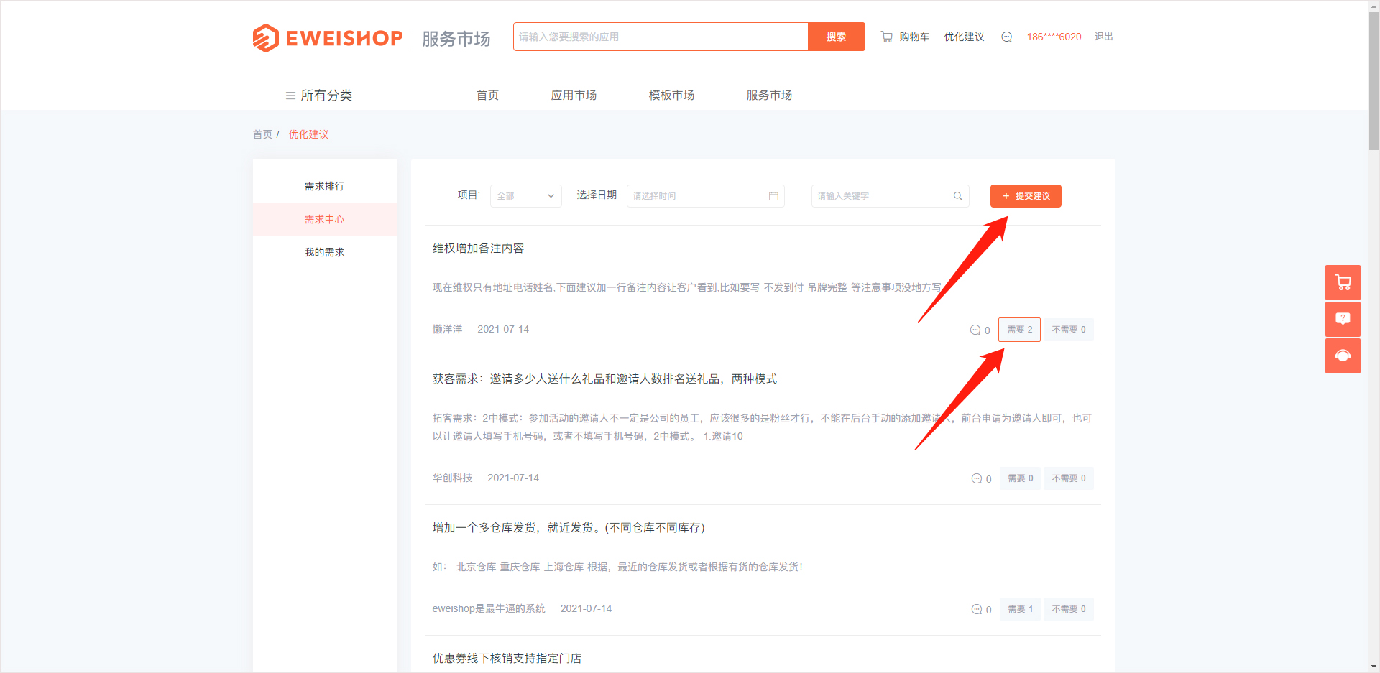Screen dimensions: 1380x673
Task: Open the floating orange cart button
Action: pyautogui.click(x=1342, y=282)
